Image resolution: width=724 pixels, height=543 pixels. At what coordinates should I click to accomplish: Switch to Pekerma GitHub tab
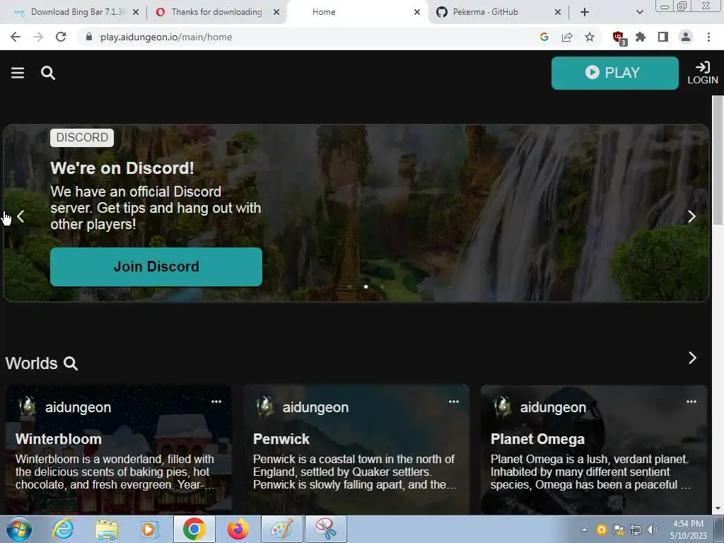[x=485, y=12]
